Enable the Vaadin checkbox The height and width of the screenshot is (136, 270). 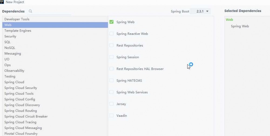coord(112,115)
